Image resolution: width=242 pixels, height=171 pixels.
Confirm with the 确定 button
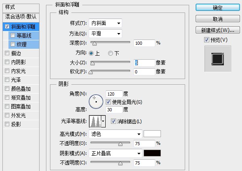218,7
